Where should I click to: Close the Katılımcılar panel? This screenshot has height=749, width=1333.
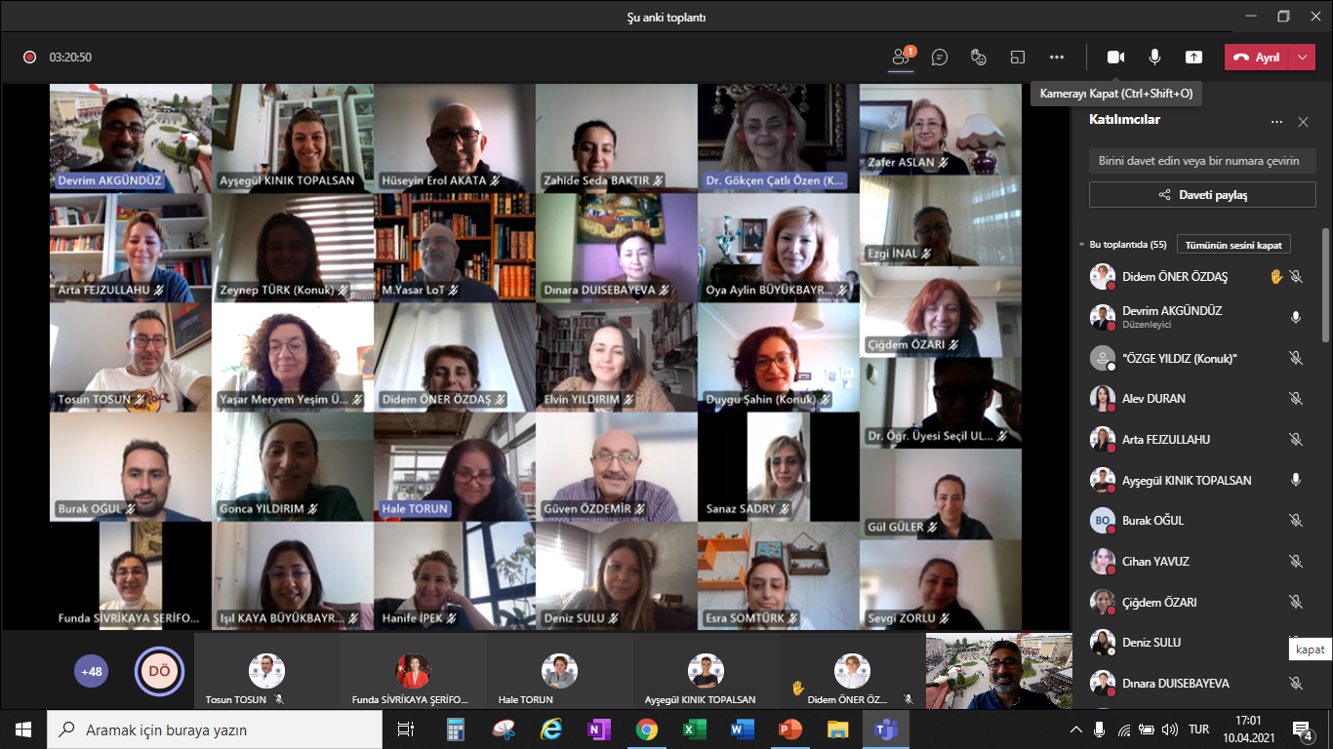(x=1303, y=122)
